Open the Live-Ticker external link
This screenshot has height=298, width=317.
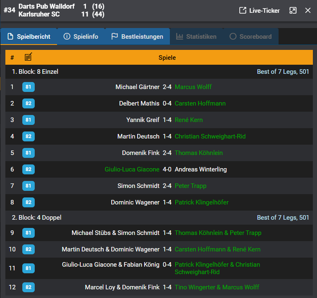[x=260, y=11]
